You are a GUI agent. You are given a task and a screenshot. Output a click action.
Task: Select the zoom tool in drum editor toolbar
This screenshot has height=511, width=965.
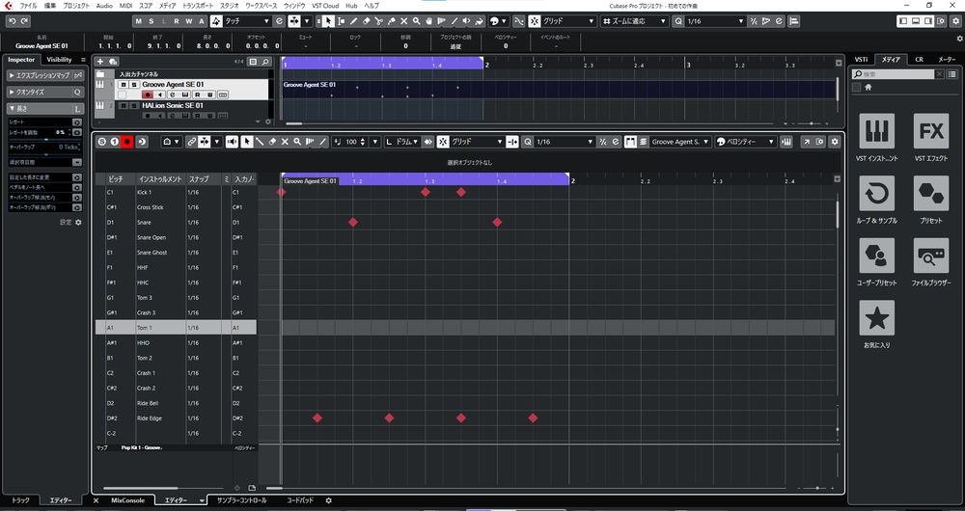coord(297,142)
